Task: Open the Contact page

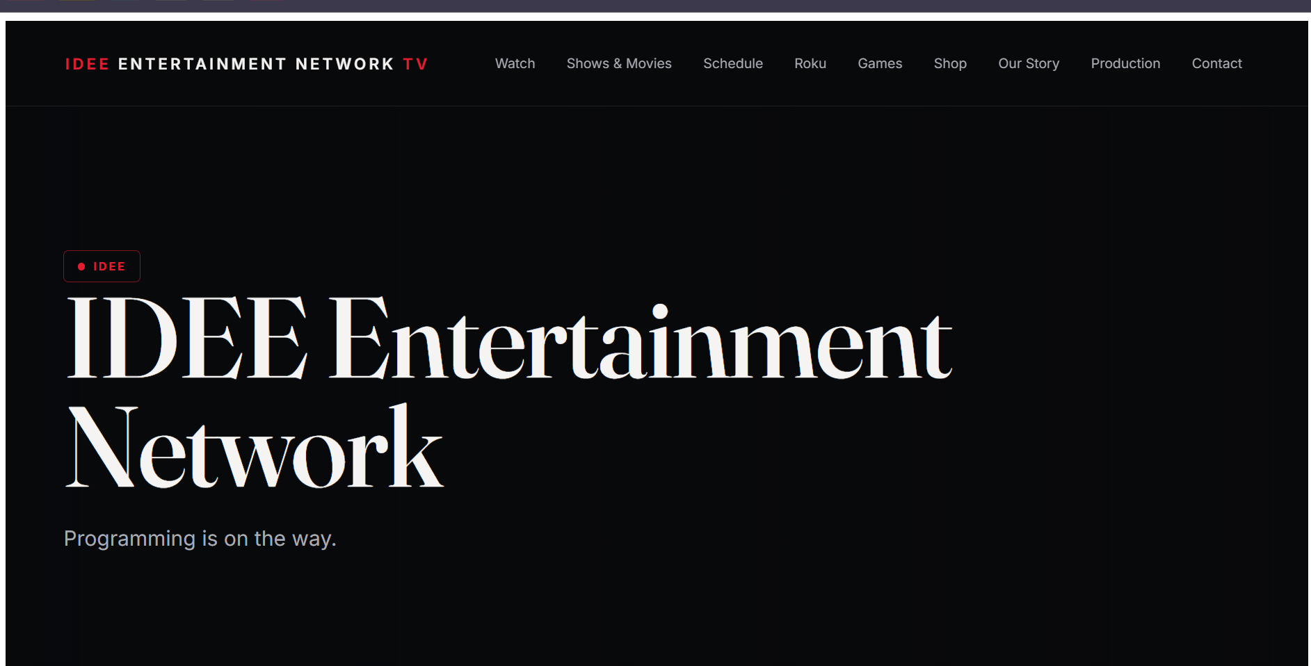Action: pos(1216,63)
